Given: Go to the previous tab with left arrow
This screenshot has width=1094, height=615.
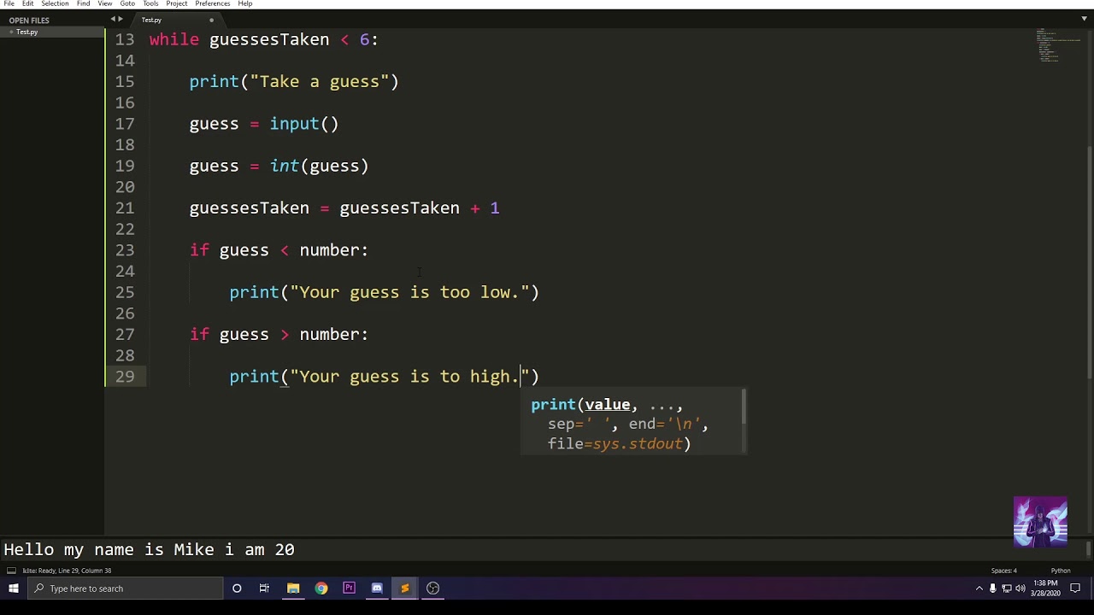Looking at the screenshot, I should point(113,20).
